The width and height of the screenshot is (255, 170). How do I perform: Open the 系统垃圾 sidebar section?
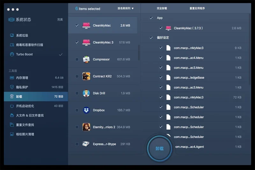tap(36, 35)
